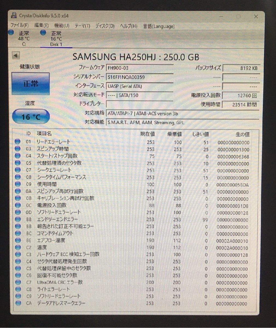This screenshot has height=328, width=276.
Task: Click raw value 0000000005BDA
Action: click(233, 185)
